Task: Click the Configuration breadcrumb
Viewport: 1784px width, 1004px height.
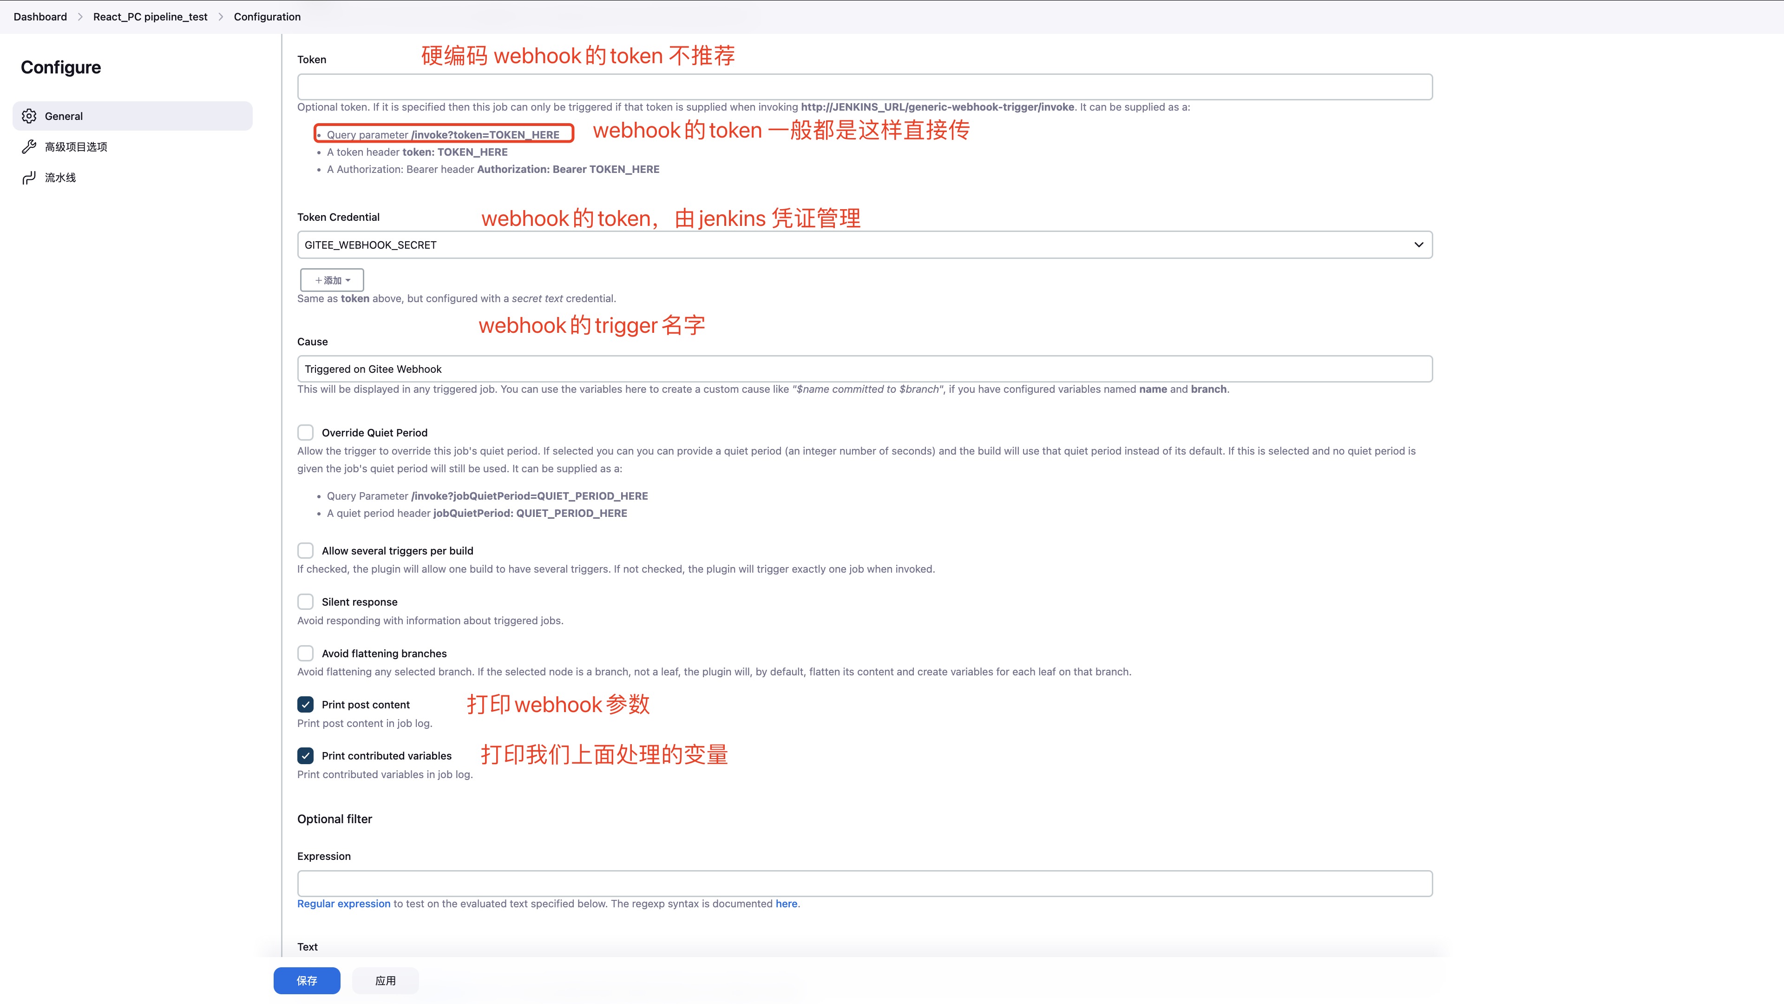Action: tap(267, 17)
